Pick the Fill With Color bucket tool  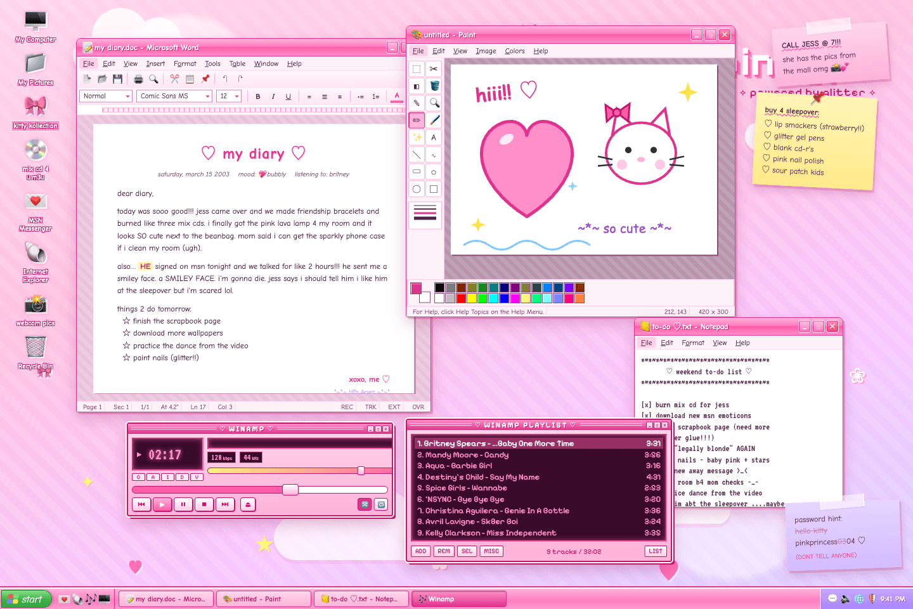pos(434,86)
